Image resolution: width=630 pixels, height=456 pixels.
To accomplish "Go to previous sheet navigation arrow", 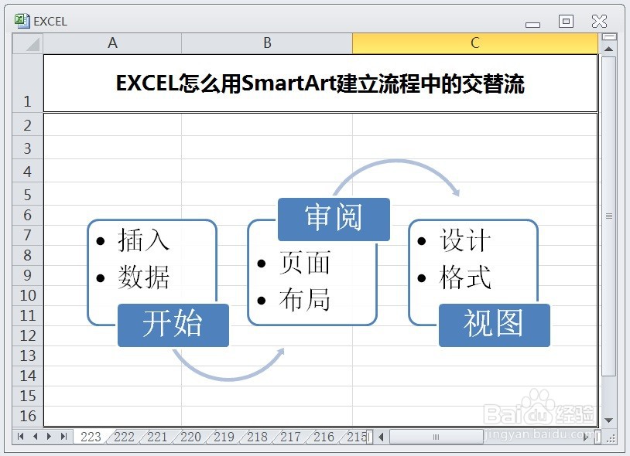I will (35, 437).
